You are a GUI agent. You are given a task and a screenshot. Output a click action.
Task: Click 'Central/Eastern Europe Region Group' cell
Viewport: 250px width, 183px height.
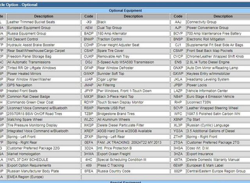pos(218,171)
